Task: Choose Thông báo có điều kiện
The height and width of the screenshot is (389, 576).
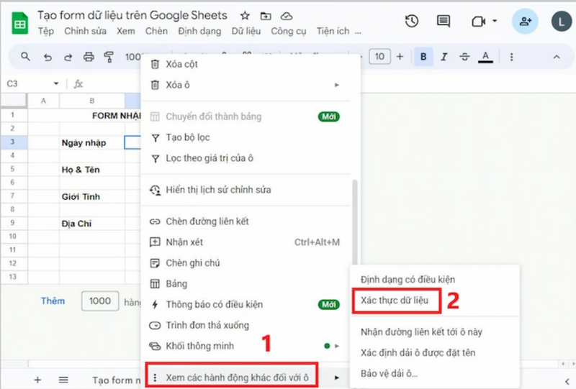Action: pos(245,305)
